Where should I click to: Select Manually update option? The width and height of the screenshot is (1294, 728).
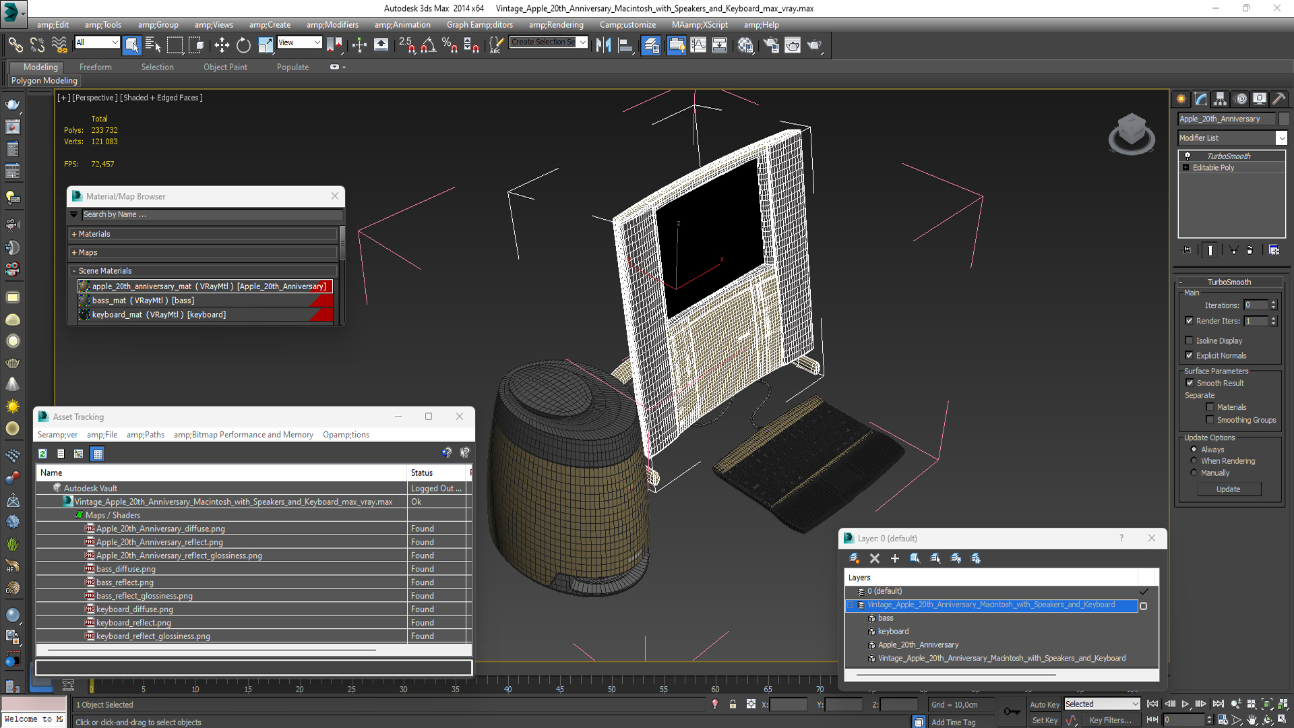click(x=1194, y=473)
